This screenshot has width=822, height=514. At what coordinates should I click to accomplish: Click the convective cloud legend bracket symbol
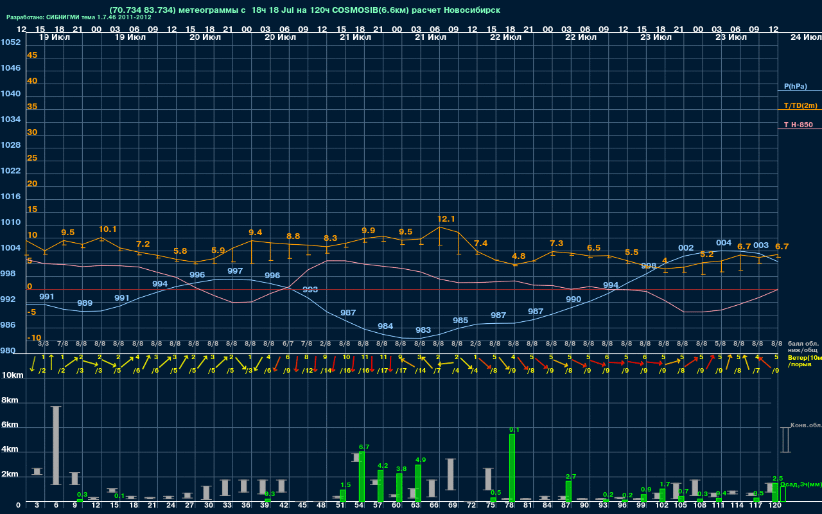tap(785, 439)
